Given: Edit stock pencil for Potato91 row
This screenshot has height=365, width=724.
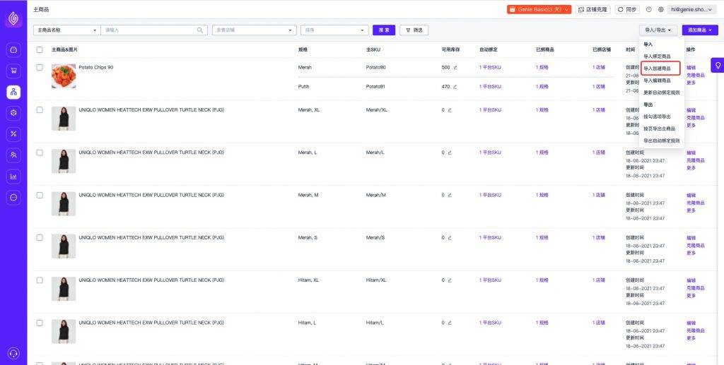Looking at the screenshot, I should (455, 87).
